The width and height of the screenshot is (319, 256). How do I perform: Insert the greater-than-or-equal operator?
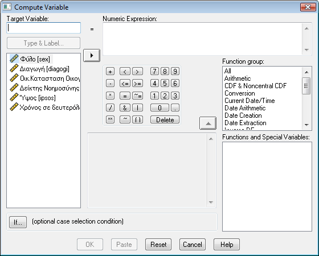coord(137,83)
